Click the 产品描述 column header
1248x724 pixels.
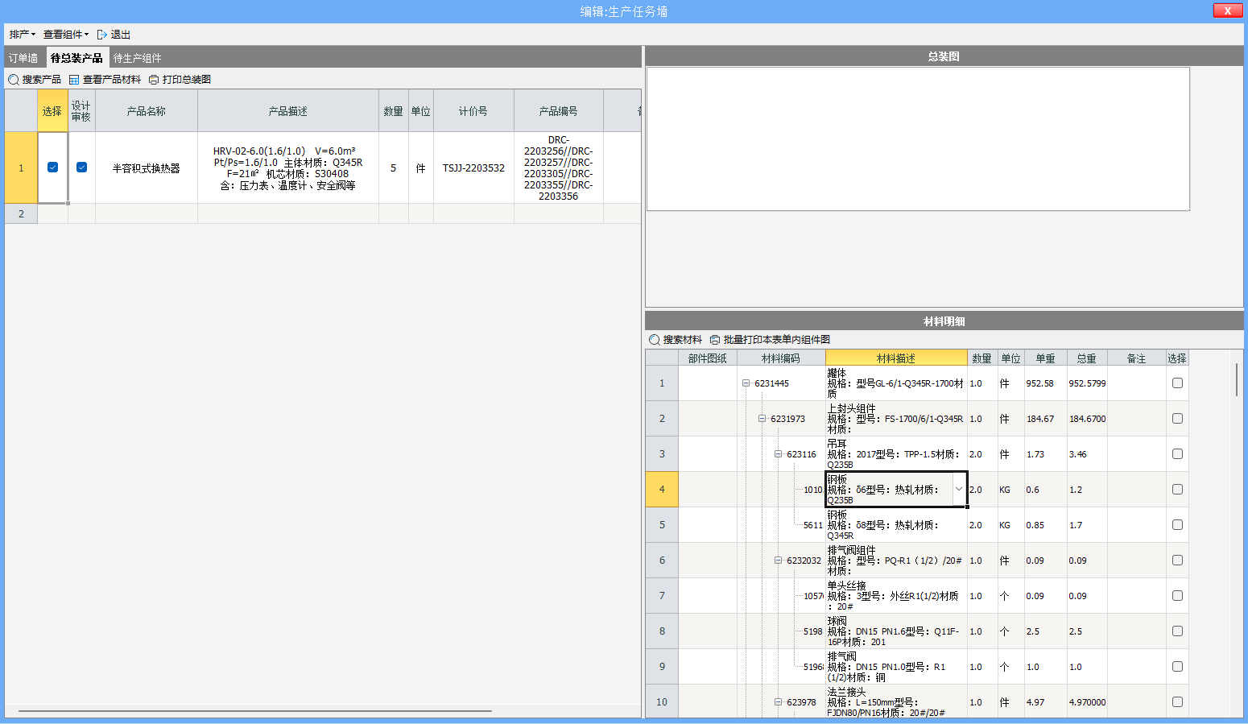288,111
